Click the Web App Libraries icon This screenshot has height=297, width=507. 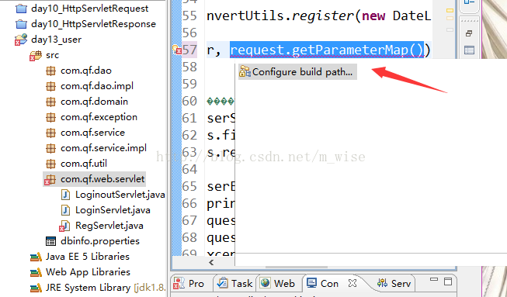36,272
